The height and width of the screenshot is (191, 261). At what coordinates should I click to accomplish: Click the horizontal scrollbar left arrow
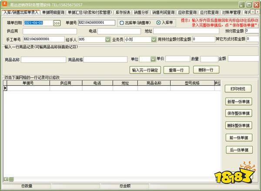coord(5,180)
